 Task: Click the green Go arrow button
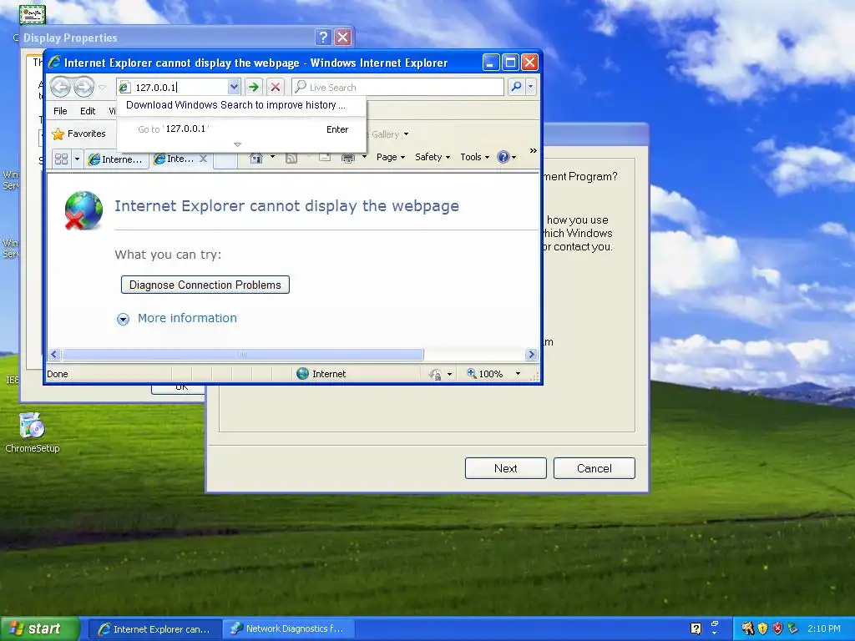(x=254, y=87)
